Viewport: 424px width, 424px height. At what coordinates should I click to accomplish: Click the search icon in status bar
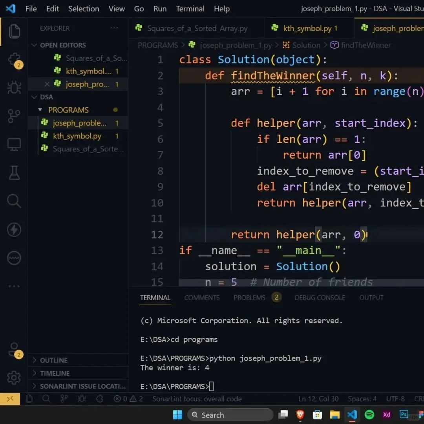click(x=46, y=399)
